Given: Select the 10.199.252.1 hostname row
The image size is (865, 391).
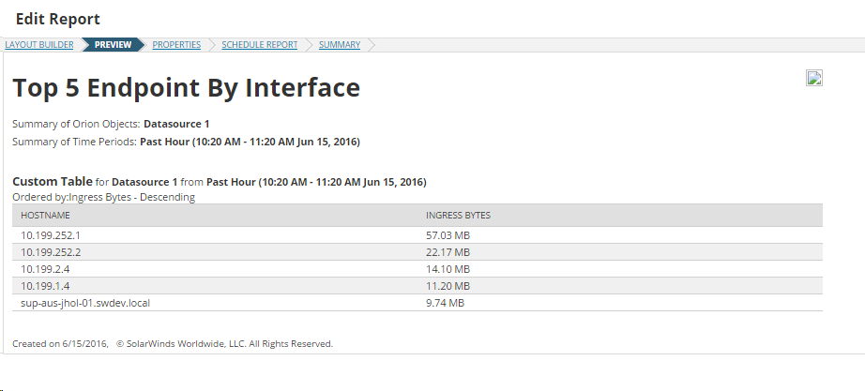Looking at the screenshot, I should tap(417, 235).
